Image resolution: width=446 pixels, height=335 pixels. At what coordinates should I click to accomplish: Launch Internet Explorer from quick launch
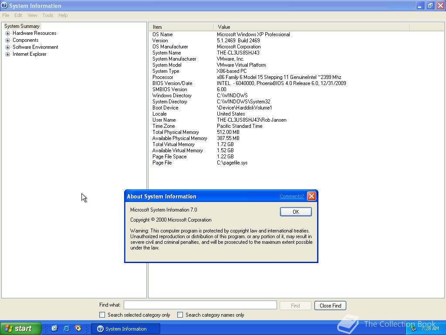[x=66, y=328]
